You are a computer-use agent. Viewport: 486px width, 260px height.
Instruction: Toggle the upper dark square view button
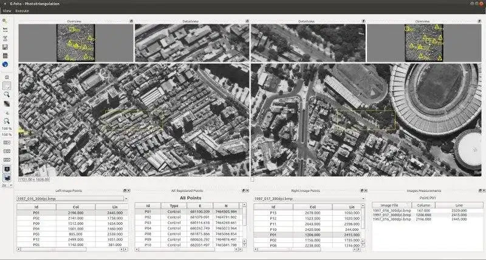coord(7,169)
